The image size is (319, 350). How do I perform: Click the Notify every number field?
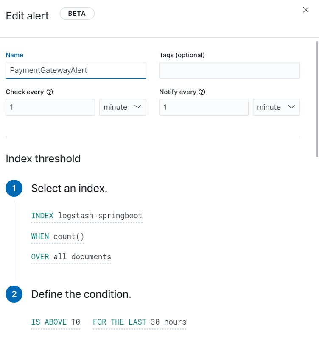click(204, 107)
